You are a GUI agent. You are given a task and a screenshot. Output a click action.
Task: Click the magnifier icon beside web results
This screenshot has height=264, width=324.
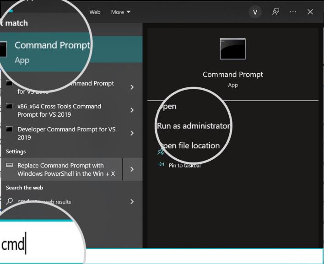pos(10,201)
